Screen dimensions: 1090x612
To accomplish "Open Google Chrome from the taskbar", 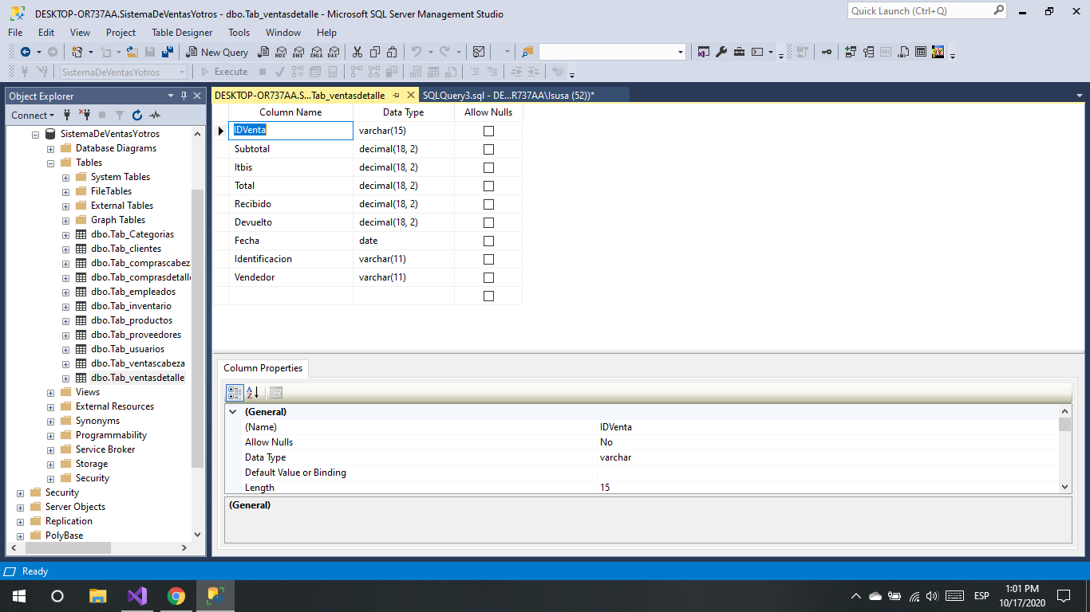I will [x=176, y=596].
